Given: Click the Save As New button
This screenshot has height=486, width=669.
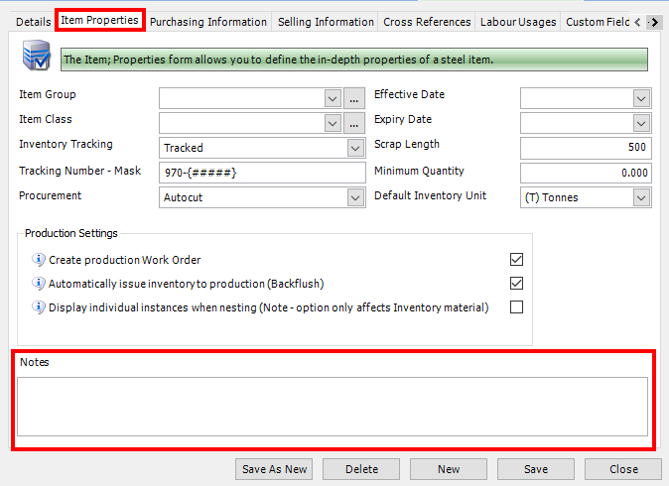Looking at the screenshot, I should point(275,469).
